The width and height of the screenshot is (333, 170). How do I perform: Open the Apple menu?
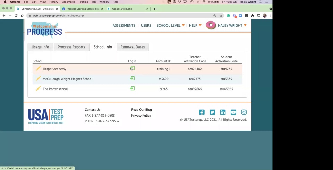[5, 2]
